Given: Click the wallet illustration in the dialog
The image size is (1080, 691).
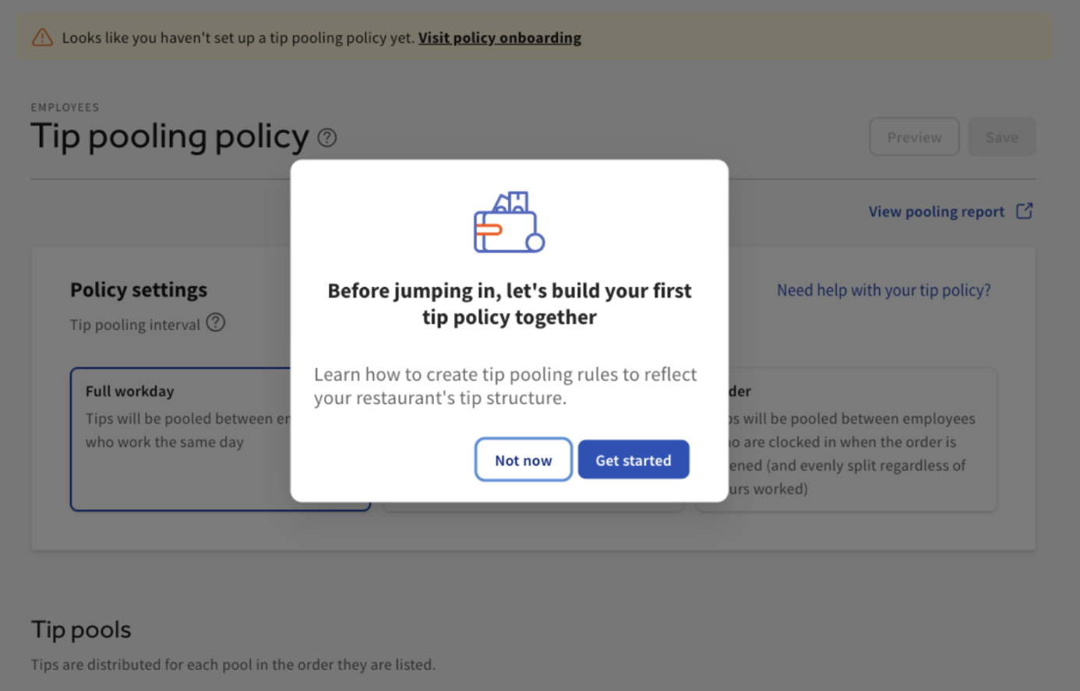Looking at the screenshot, I should (509, 223).
